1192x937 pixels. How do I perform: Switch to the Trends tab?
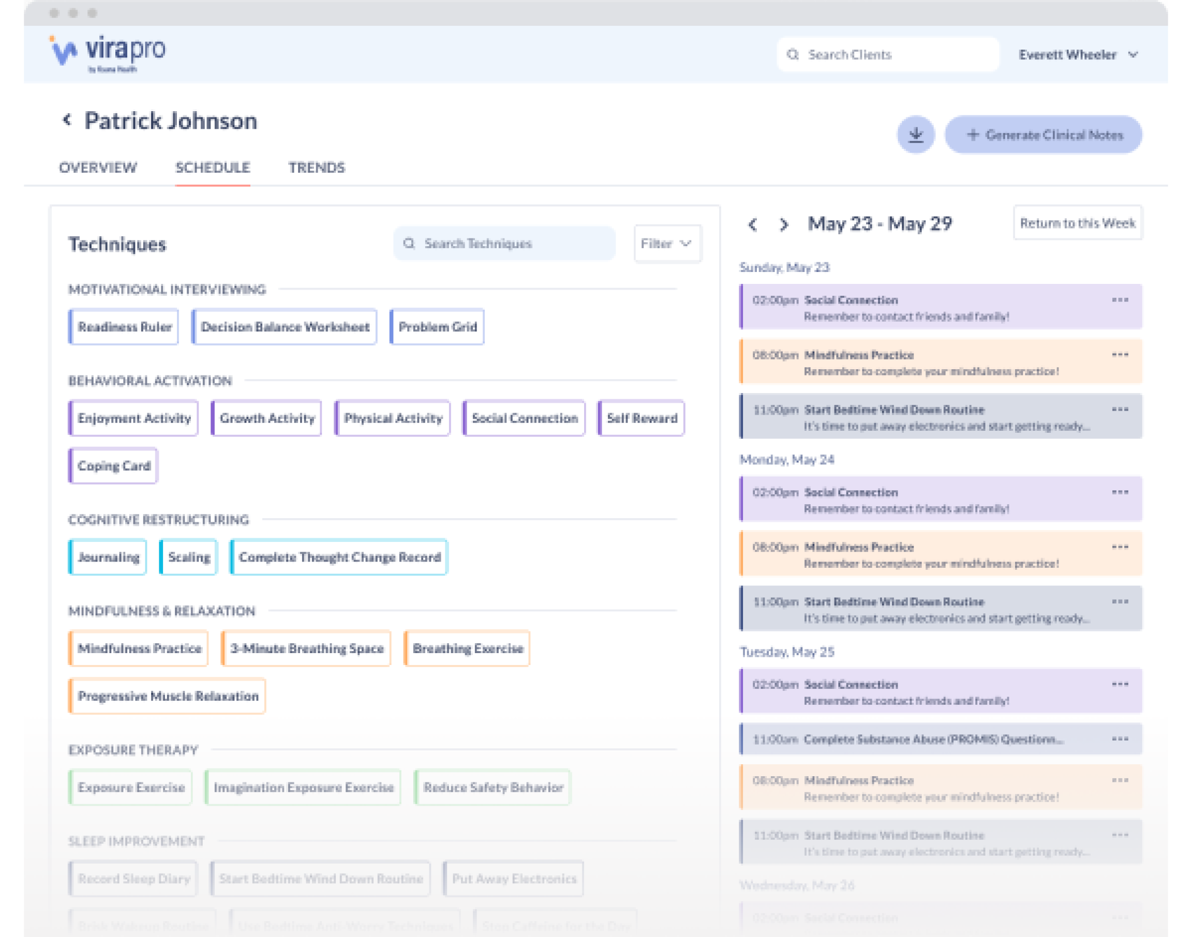pos(317,168)
